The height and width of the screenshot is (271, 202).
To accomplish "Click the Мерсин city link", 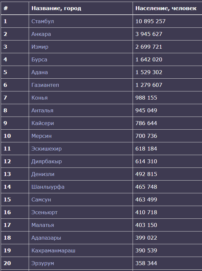I will [x=41, y=136].
